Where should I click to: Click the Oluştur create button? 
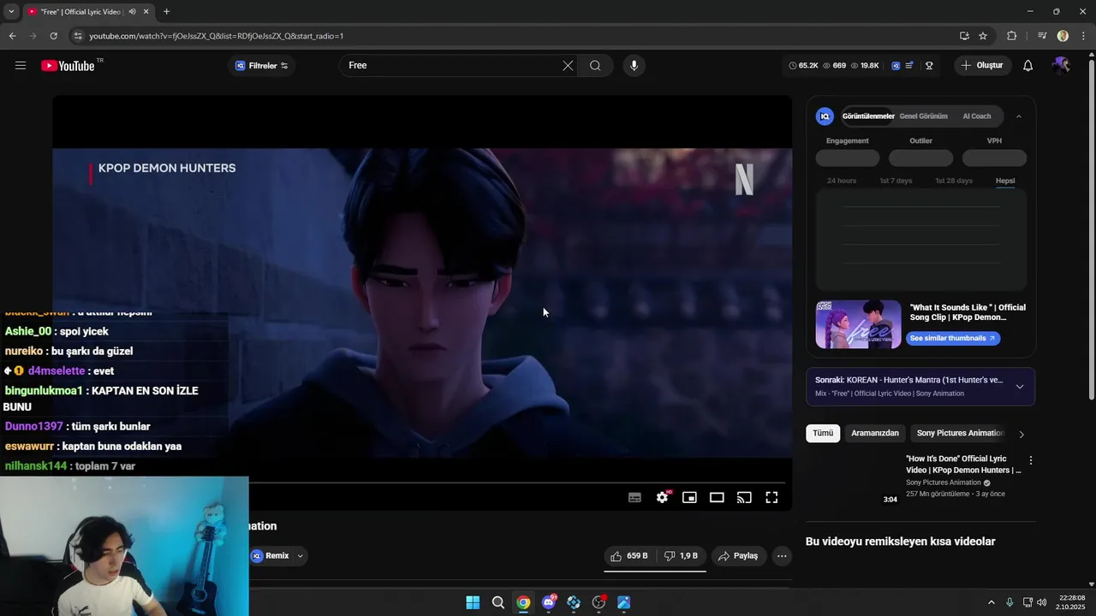point(982,66)
